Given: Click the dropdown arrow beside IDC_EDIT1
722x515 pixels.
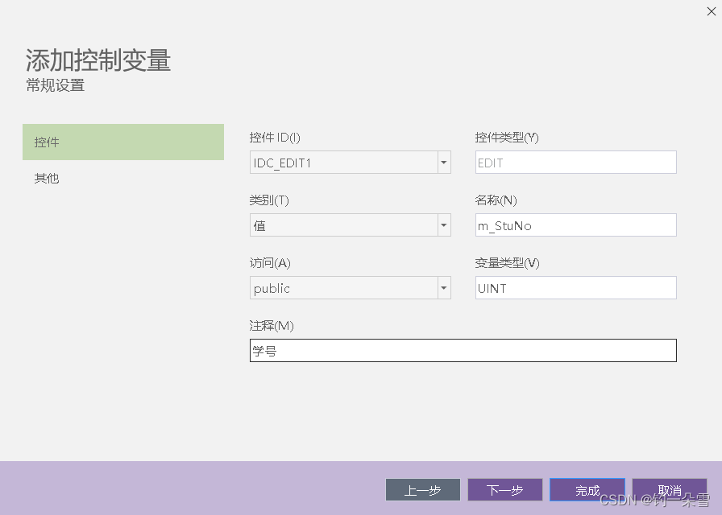Looking at the screenshot, I should pyautogui.click(x=444, y=162).
